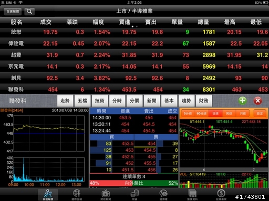Viewport: 269px width, 201px height.
Task: Sort by 單量 column header
Action: pos(177,22)
